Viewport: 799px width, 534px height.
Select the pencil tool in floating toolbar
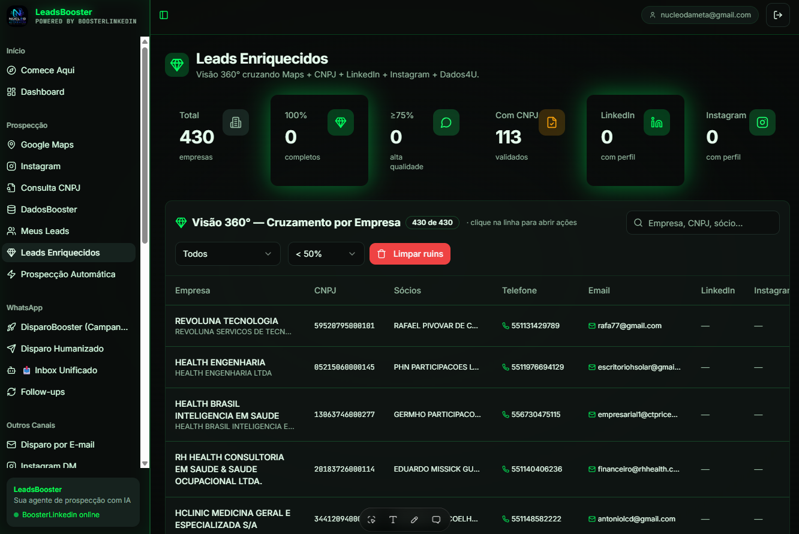click(x=414, y=520)
